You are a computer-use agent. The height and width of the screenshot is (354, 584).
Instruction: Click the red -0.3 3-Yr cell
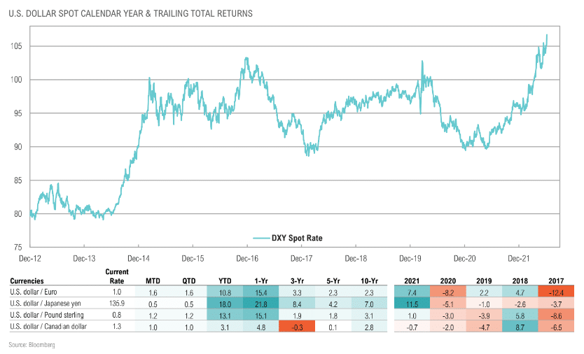(297, 327)
